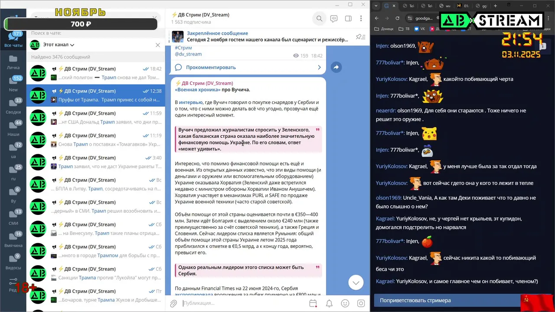Open the browser three-dot menu

point(548,18)
